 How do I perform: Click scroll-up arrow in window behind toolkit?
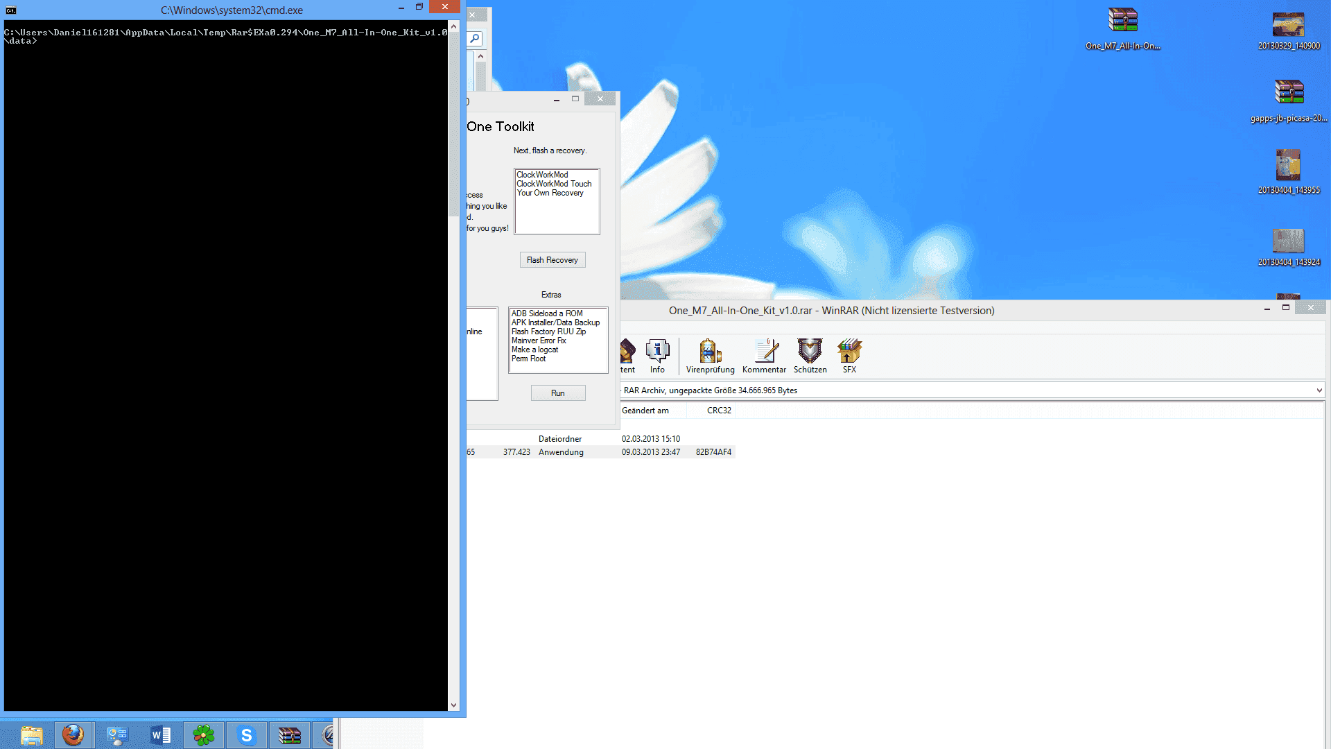480,56
